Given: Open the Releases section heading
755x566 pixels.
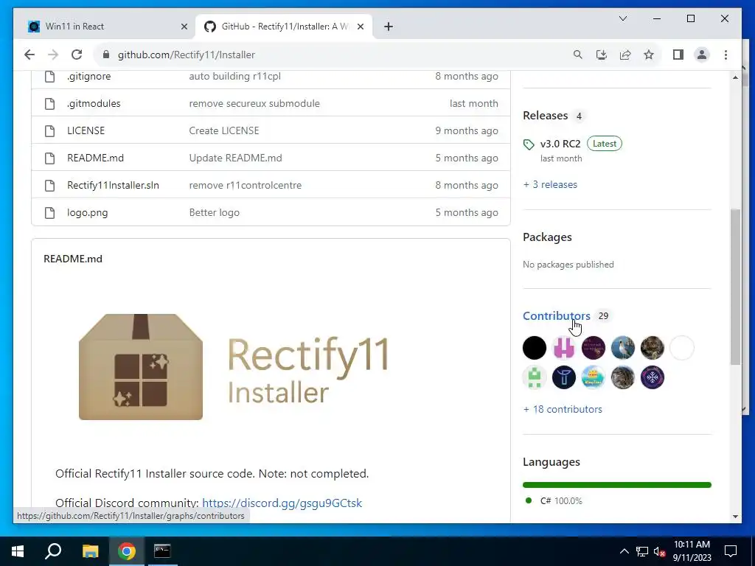Looking at the screenshot, I should [546, 116].
